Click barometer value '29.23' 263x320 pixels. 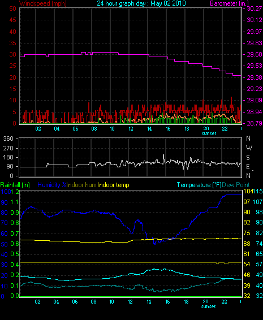[x=255, y=89]
